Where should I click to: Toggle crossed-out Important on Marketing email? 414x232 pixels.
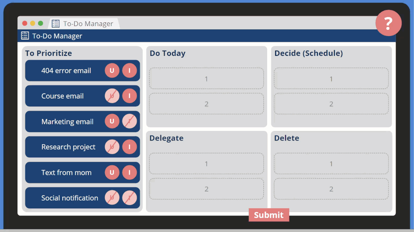point(129,121)
